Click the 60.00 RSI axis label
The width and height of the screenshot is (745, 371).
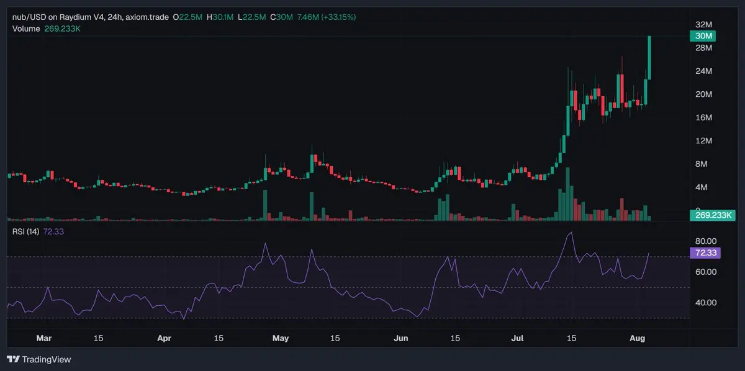tap(707, 272)
